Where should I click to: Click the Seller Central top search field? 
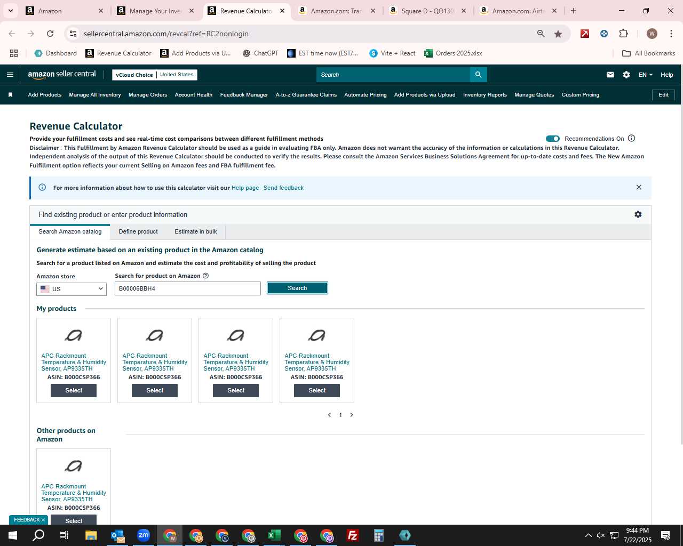tap(393, 75)
